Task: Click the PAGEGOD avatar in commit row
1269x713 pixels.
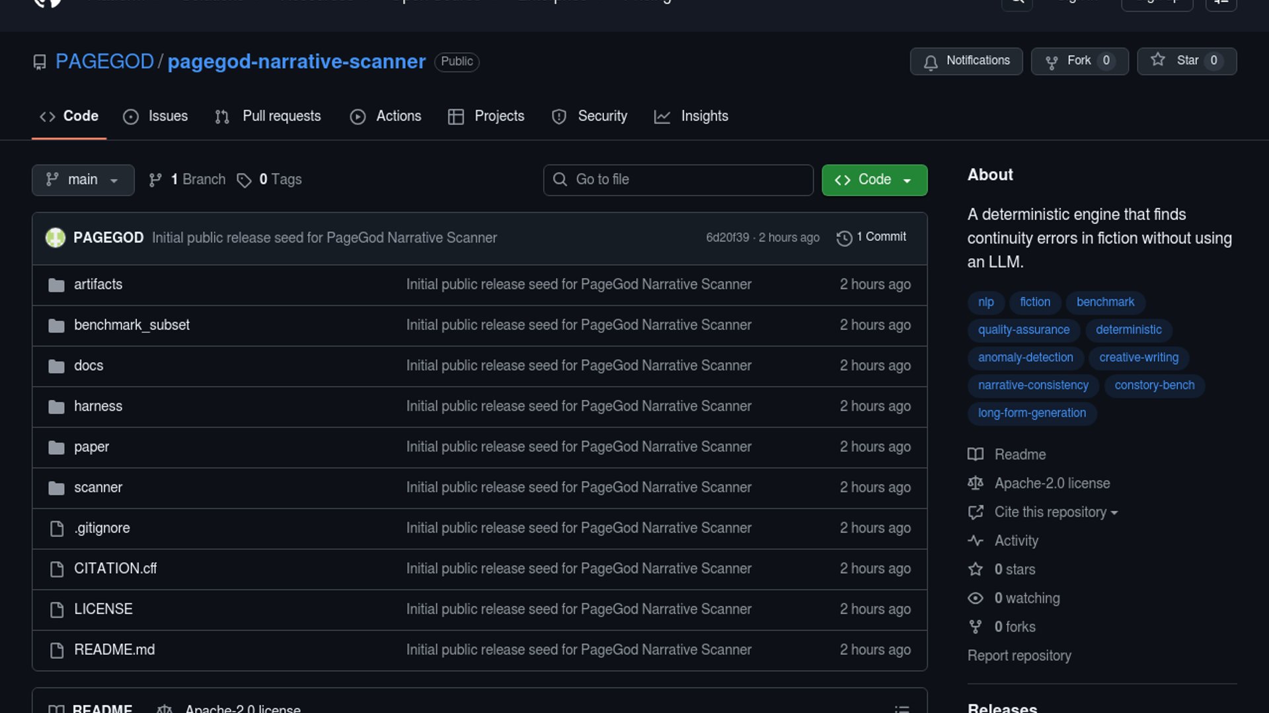Action: pyautogui.click(x=56, y=238)
